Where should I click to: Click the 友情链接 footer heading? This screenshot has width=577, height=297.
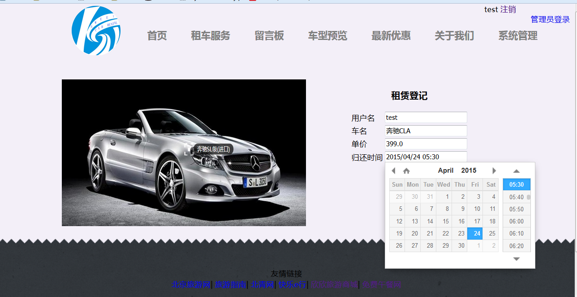[x=287, y=274]
